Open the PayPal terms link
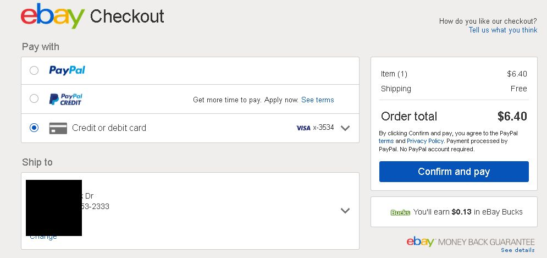Viewport: 547px width, 258px height. click(386, 141)
